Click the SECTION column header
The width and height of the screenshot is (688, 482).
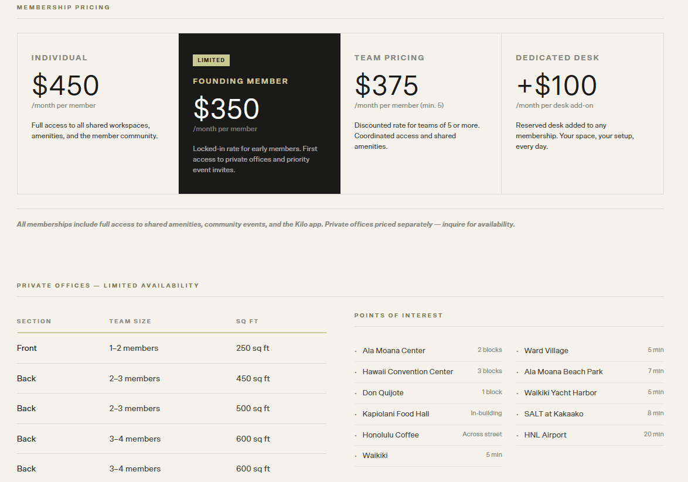coord(34,322)
